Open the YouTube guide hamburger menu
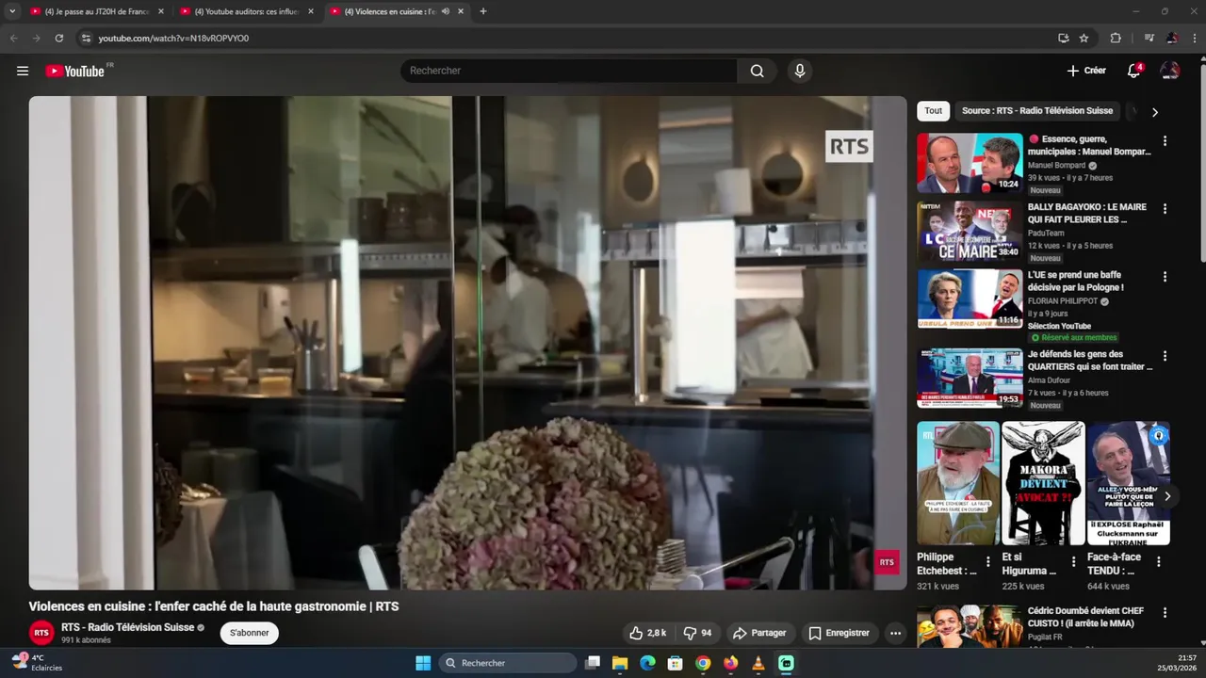The height and width of the screenshot is (678, 1206). click(23, 71)
